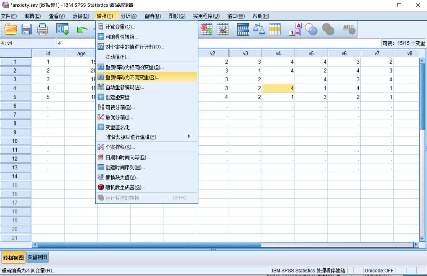Viewport: 427px width, 276px height.
Task: Click the Weight Cases balance scale icon
Action: [x=259, y=29]
